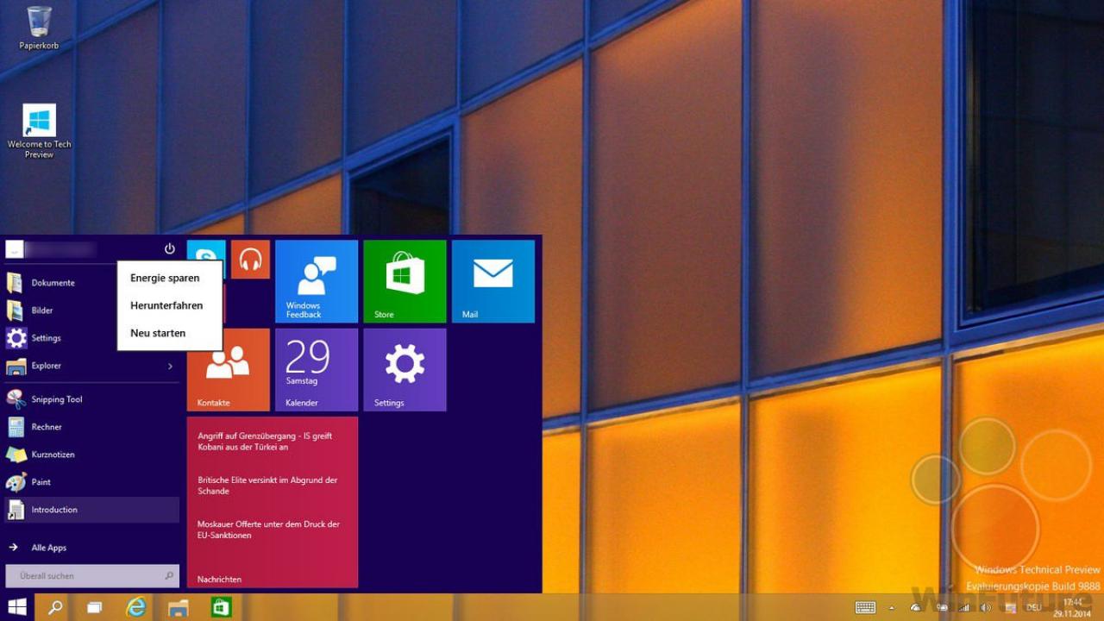Choose Herunterfahren in power menu
Viewport: 1104px width, 621px height.
(x=170, y=305)
